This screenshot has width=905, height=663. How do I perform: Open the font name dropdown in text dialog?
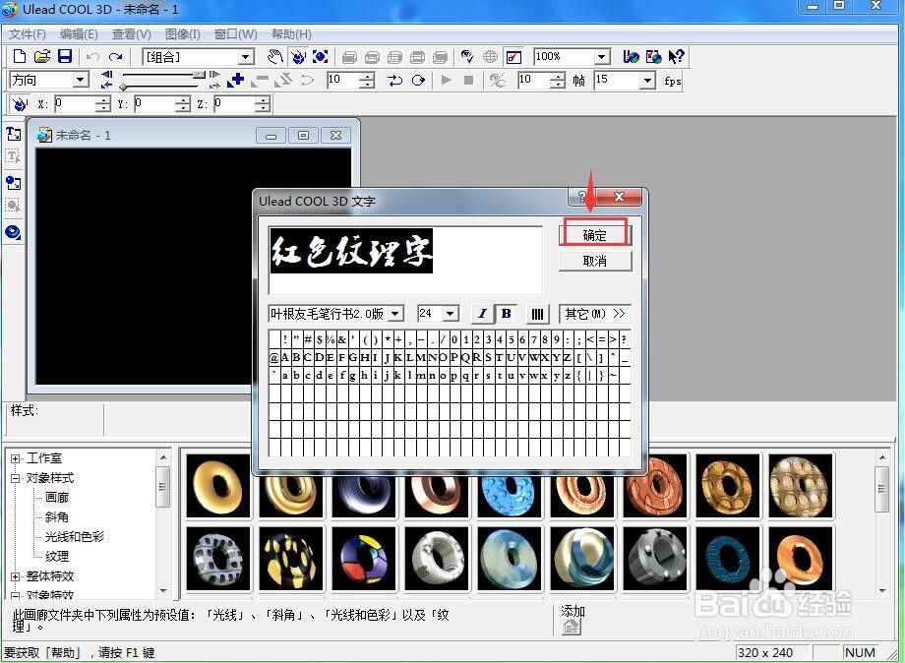[394, 314]
